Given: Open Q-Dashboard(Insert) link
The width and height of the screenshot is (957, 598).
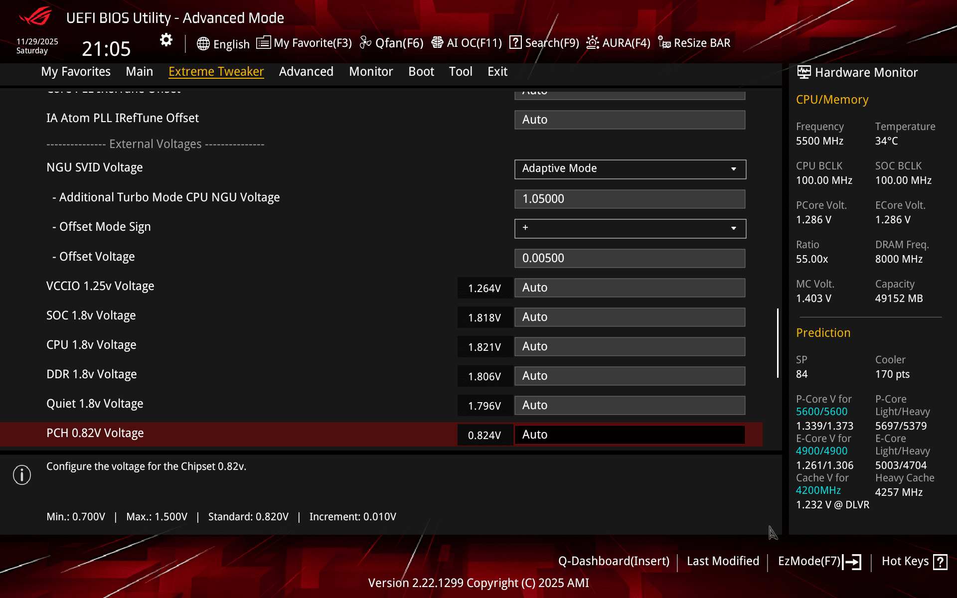Looking at the screenshot, I should tap(614, 561).
